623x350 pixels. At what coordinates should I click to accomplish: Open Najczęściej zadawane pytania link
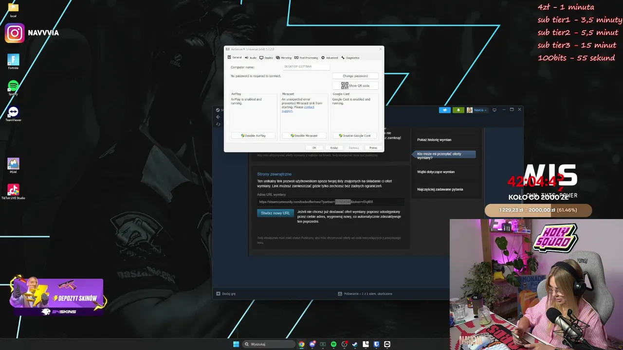440,190
